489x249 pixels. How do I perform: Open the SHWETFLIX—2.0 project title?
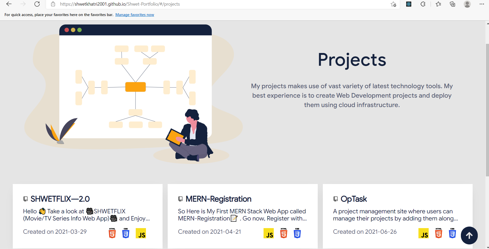pyautogui.click(x=60, y=199)
